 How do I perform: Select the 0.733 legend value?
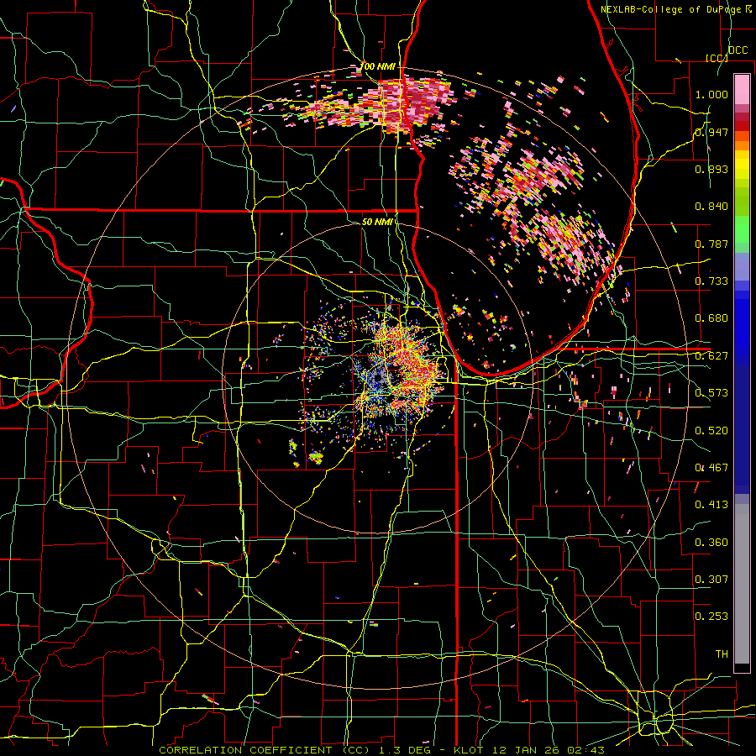711,281
